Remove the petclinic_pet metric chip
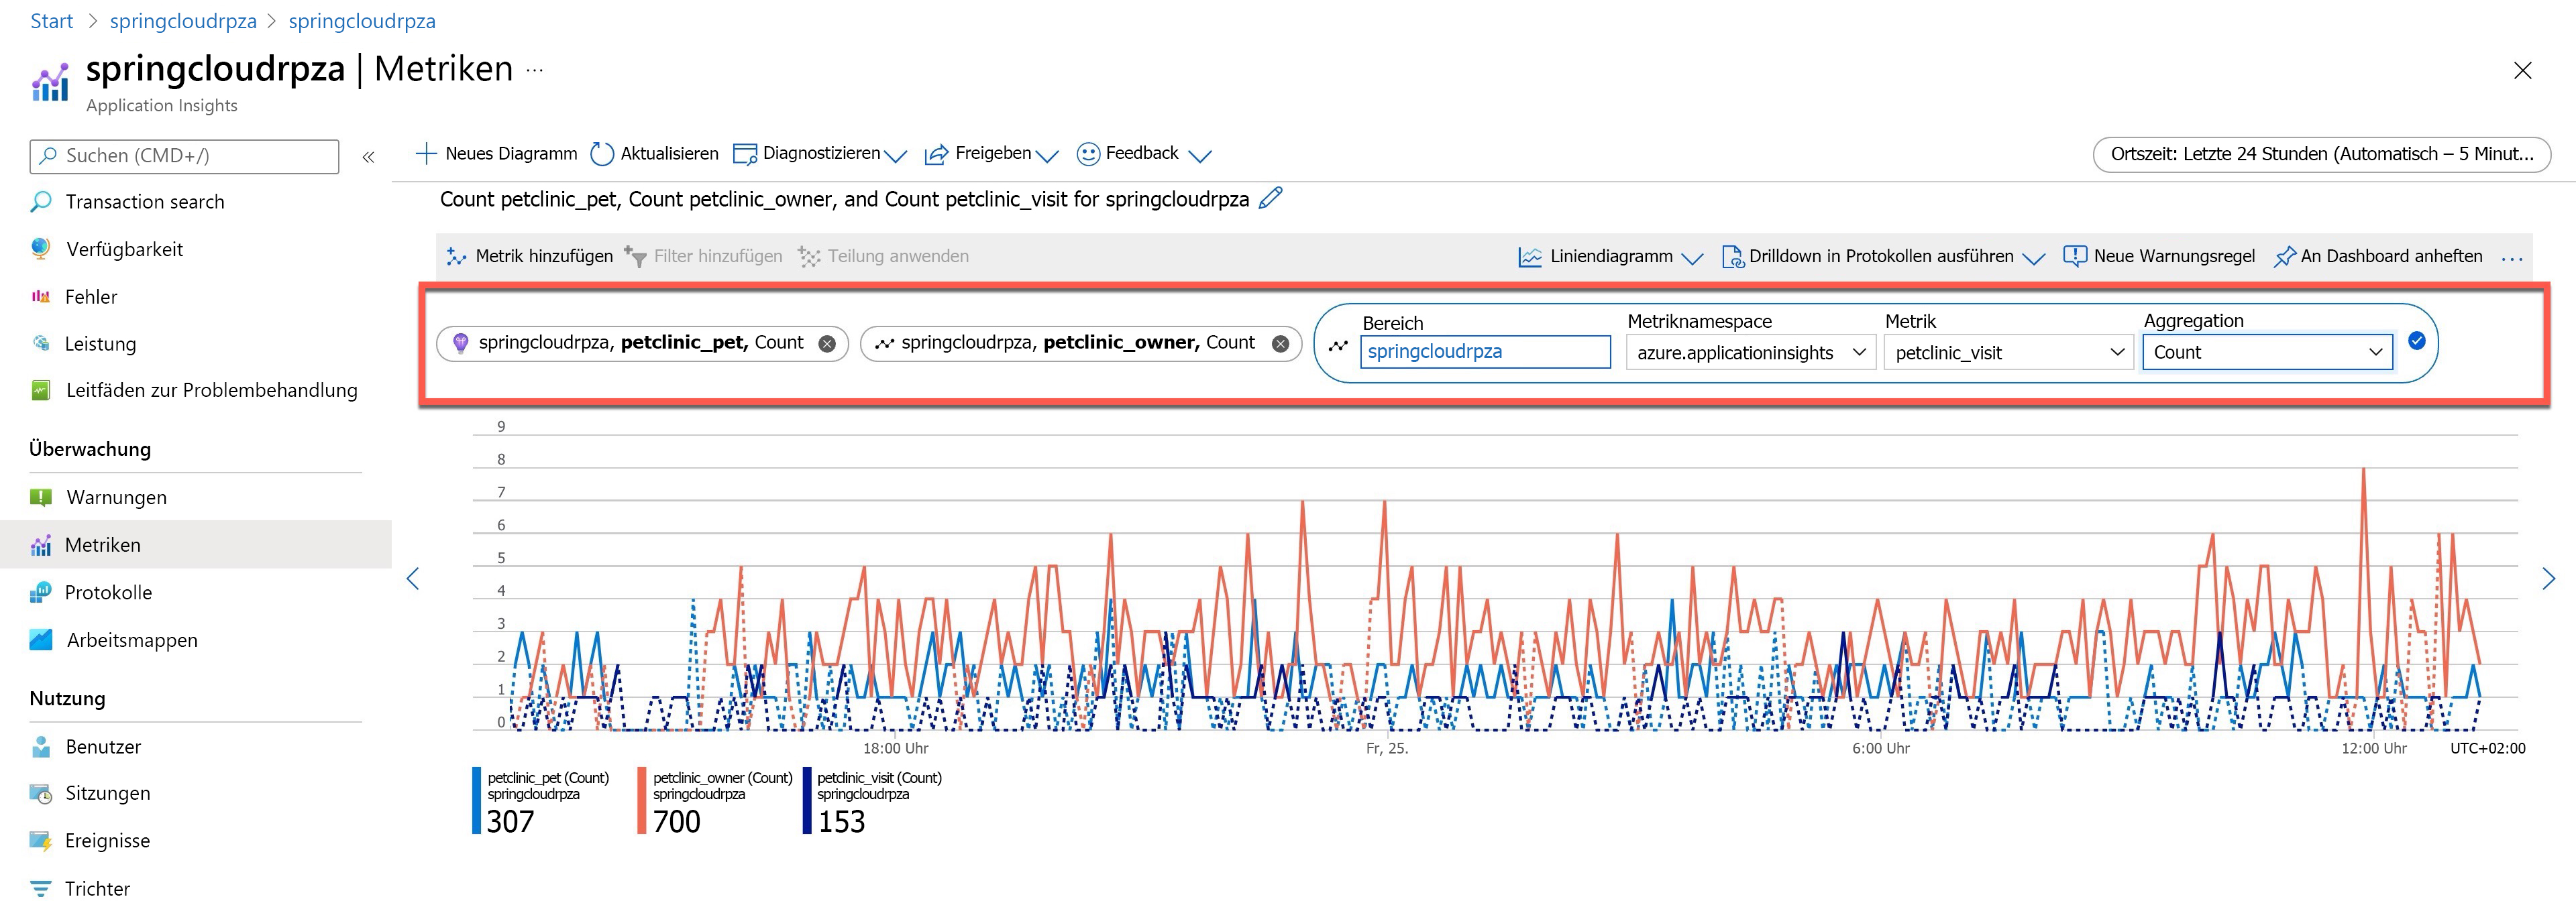 pos(827,344)
